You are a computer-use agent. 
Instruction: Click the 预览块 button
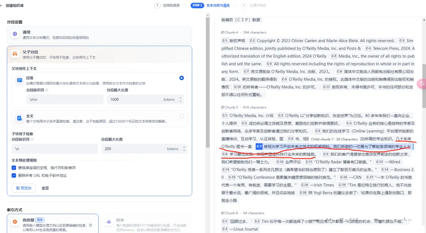[24, 188]
